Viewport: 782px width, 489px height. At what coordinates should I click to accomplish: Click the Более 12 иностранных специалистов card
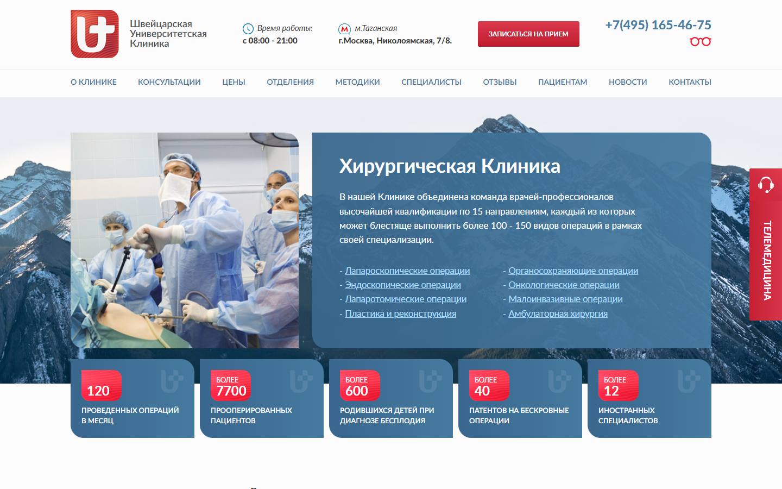[x=649, y=398]
